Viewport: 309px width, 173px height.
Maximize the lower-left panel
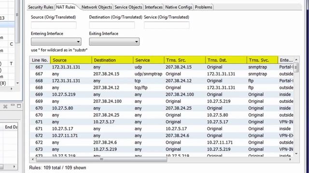coord(19,106)
